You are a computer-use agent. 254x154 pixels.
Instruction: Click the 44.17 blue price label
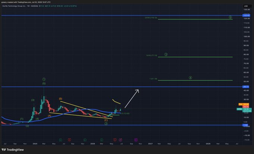pyautogui.click(x=246, y=87)
